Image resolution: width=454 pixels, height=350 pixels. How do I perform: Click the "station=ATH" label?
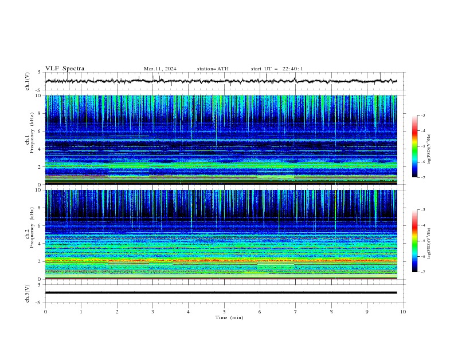pyautogui.click(x=213, y=69)
